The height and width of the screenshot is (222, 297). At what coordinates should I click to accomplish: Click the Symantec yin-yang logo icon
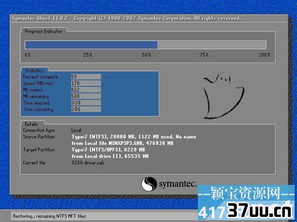[149, 184]
